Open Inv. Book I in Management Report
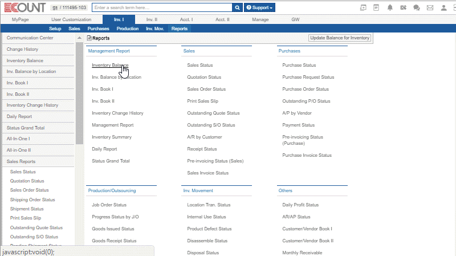Screen dimensions: 456x256 coord(103,89)
